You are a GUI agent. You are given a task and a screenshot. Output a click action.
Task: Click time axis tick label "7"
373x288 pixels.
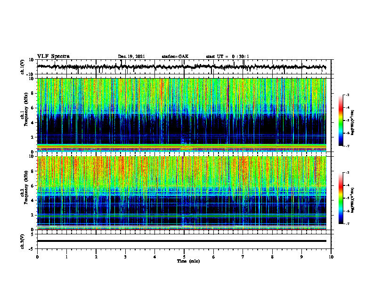point(243,257)
